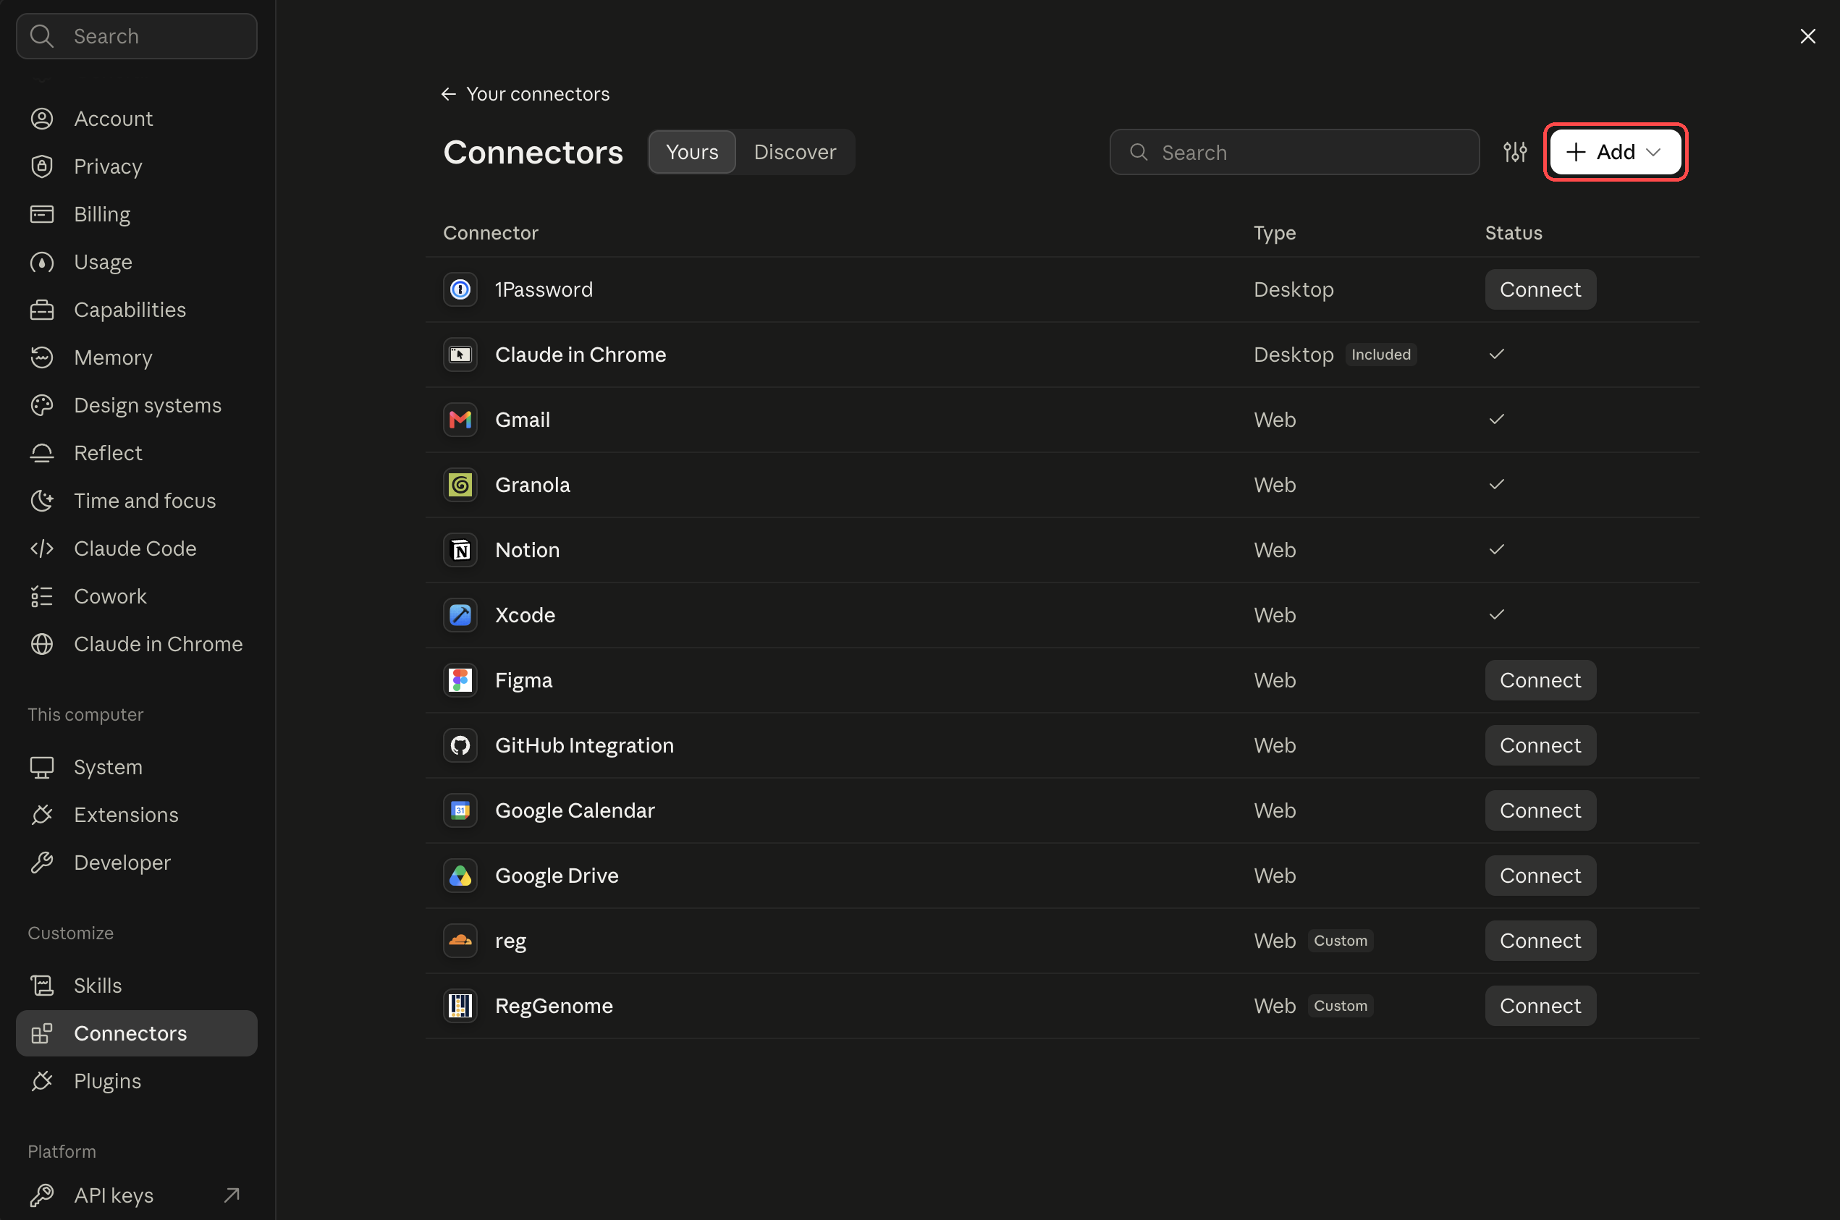Image resolution: width=1840 pixels, height=1220 pixels.
Task: Open the Claude Code brackets icon
Action: pos(42,548)
